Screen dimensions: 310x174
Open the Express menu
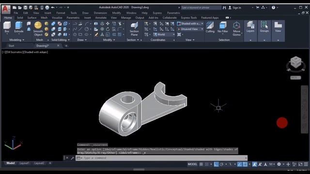[x=157, y=13]
